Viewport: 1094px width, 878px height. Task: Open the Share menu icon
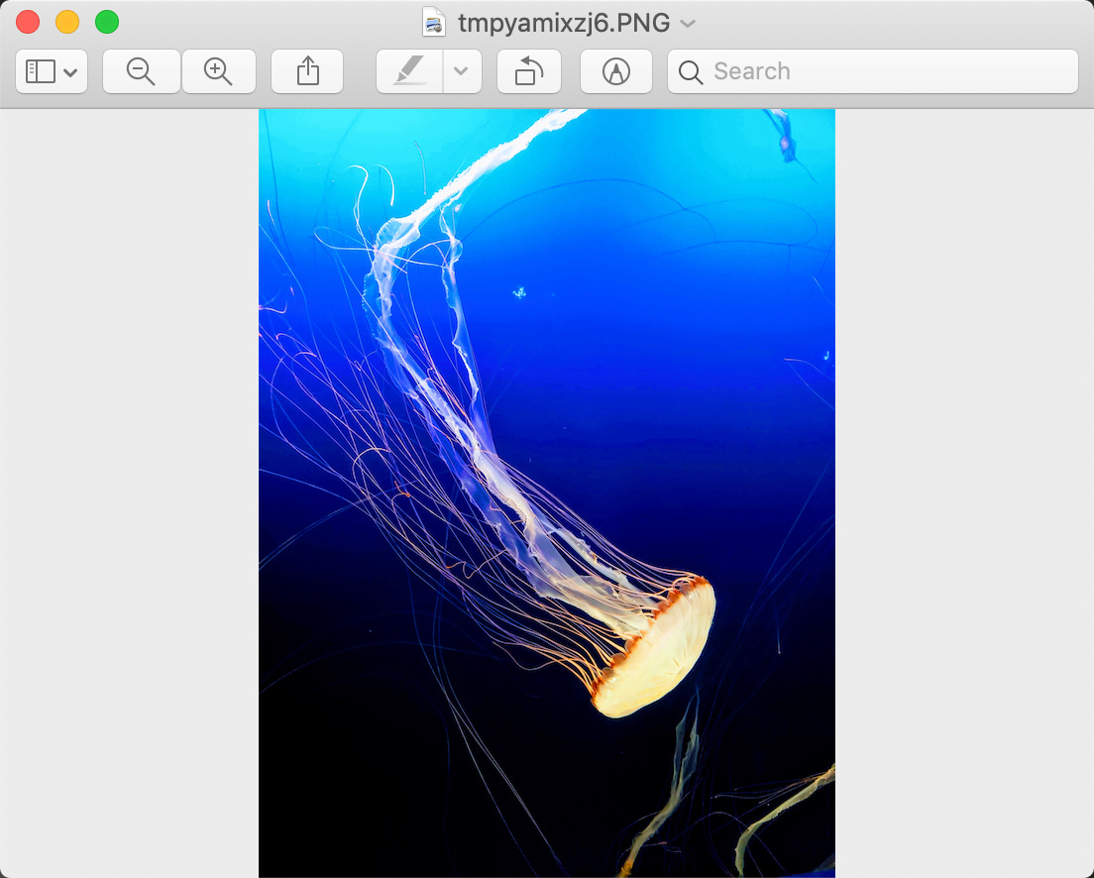click(307, 71)
